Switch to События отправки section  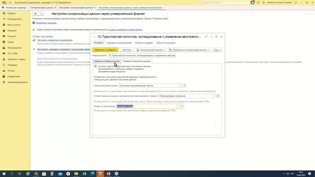pos(144,43)
